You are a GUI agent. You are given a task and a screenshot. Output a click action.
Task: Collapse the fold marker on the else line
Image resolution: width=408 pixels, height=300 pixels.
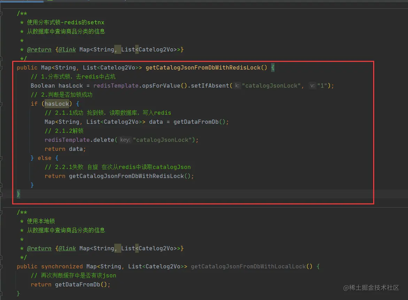(x=1, y=158)
